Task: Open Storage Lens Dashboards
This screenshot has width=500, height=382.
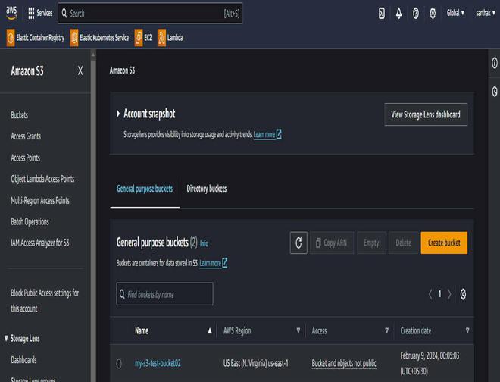Action: click(x=23, y=360)
